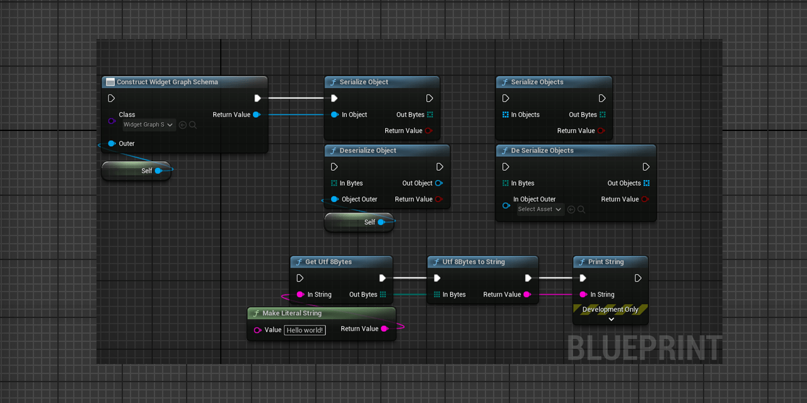Click the Hello world! value field
Image resolution: width=807 pixels, height=403 pixels.
[x=305, y=330]
